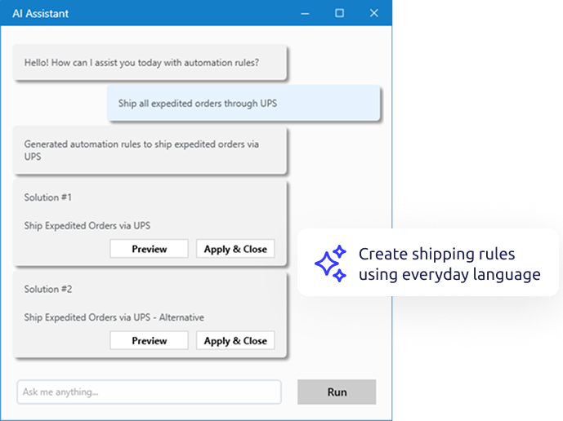Focus the 'Ask me anything...' input field
563x421 pixels.
[149, 392]
